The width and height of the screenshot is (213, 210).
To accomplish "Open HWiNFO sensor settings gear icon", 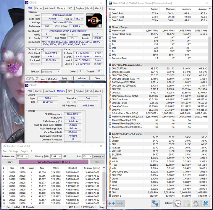I will coord(196,203).
